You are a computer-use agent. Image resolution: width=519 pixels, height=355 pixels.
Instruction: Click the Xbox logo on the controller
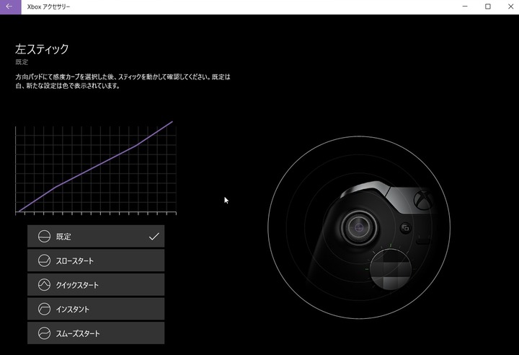click(x=422, y=200)
